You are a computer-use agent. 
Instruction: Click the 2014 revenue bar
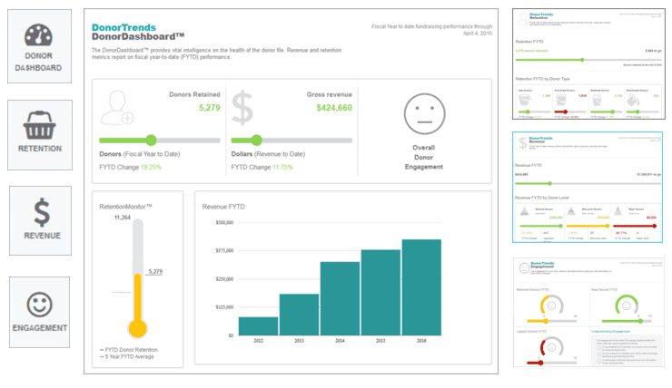(340, 298)
